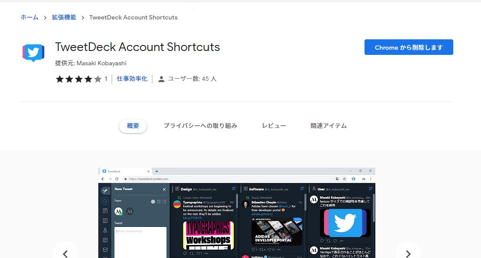Open the プライバシーへの取り組み tab
481x258 pixels.
200,126
